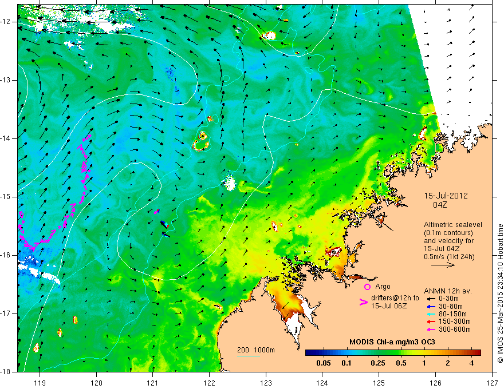Screen dimensions: 504x389
Task: Click the '123' longitude axis label
Action: [266, 383]
